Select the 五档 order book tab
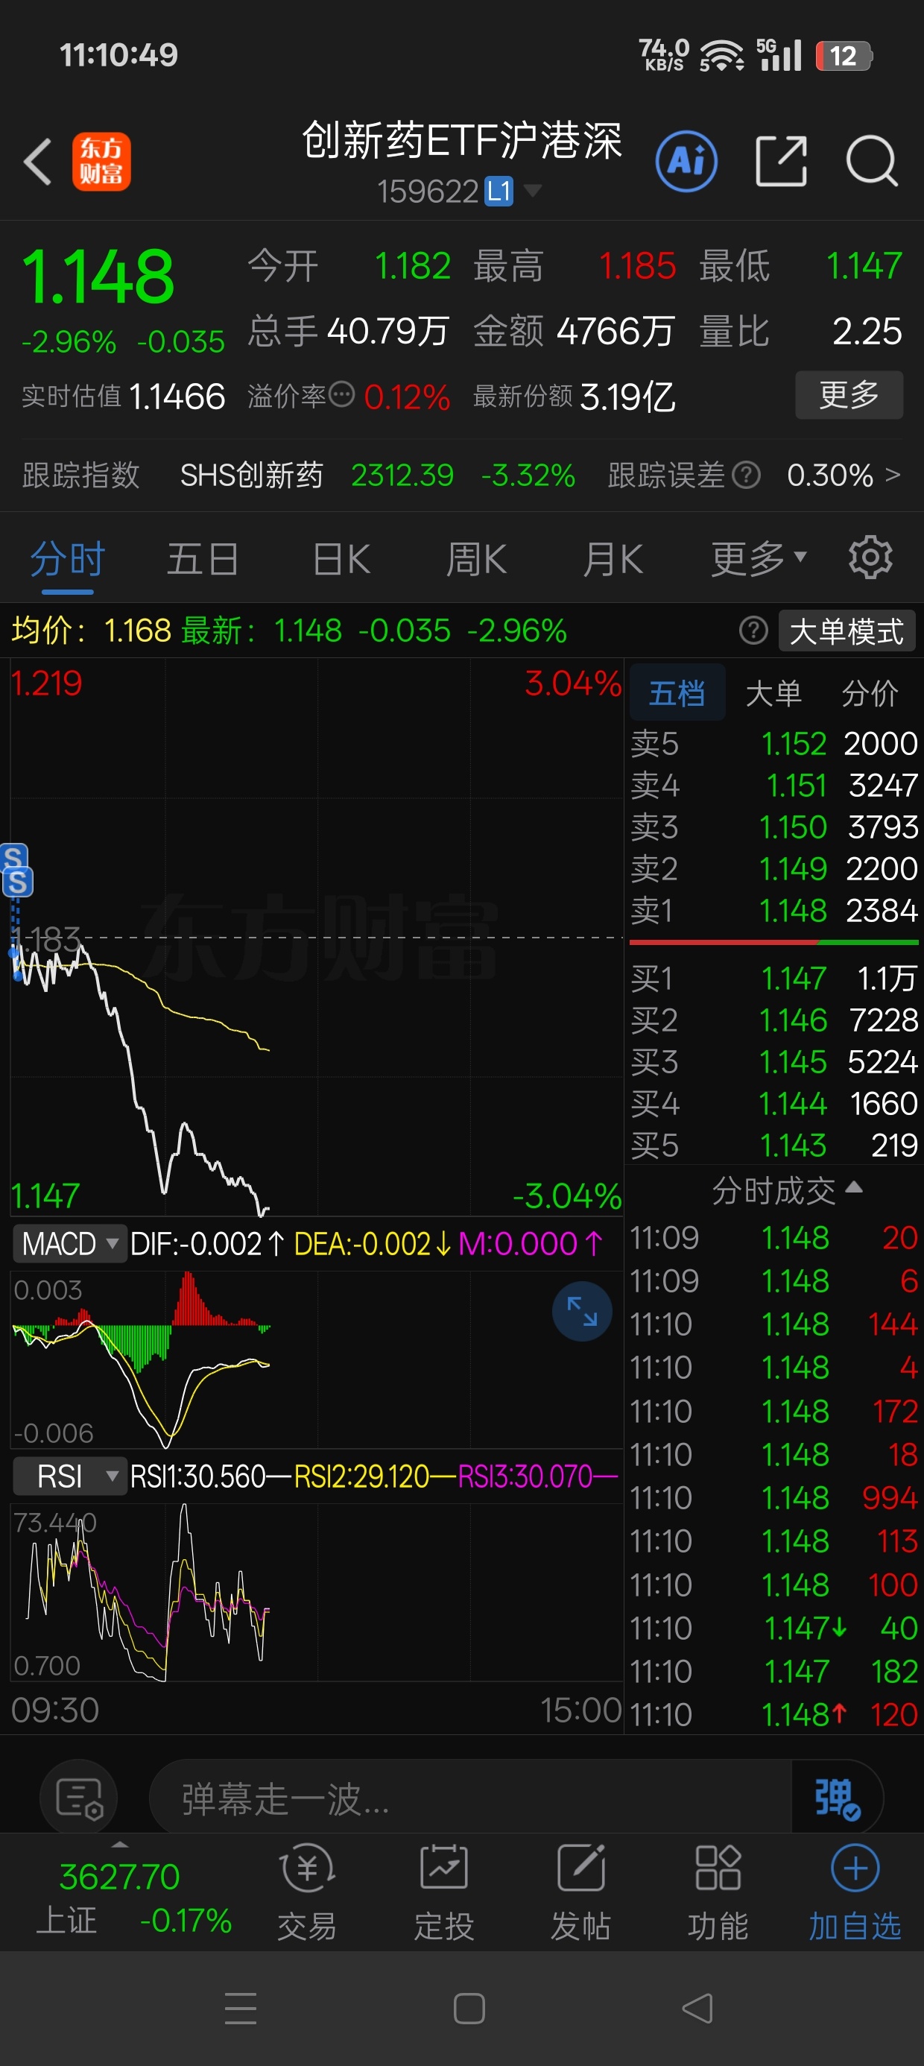 pos(677,692)
